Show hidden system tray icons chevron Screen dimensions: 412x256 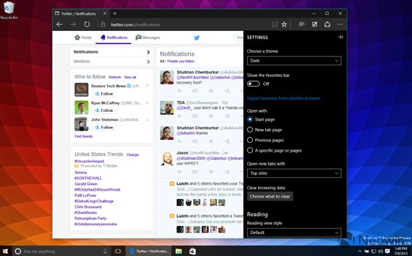360,251
